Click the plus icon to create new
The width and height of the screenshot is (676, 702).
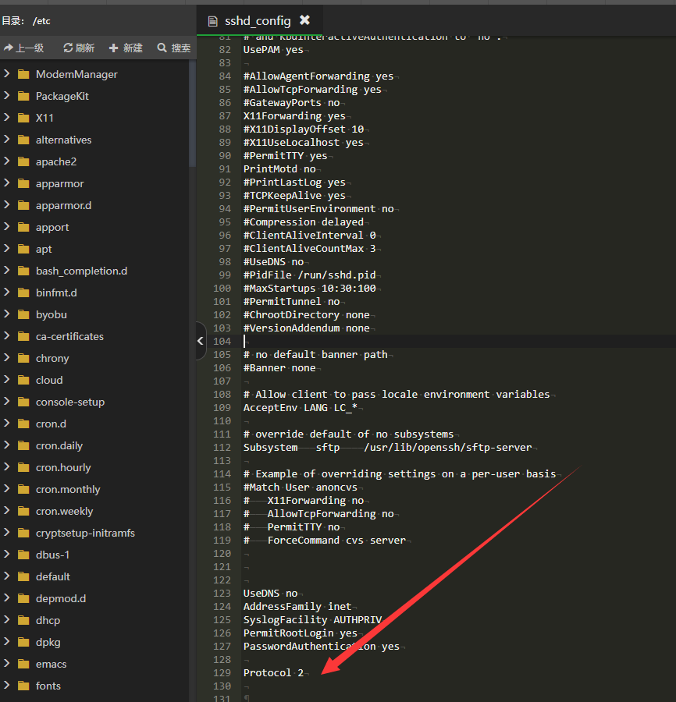point(114,48)
